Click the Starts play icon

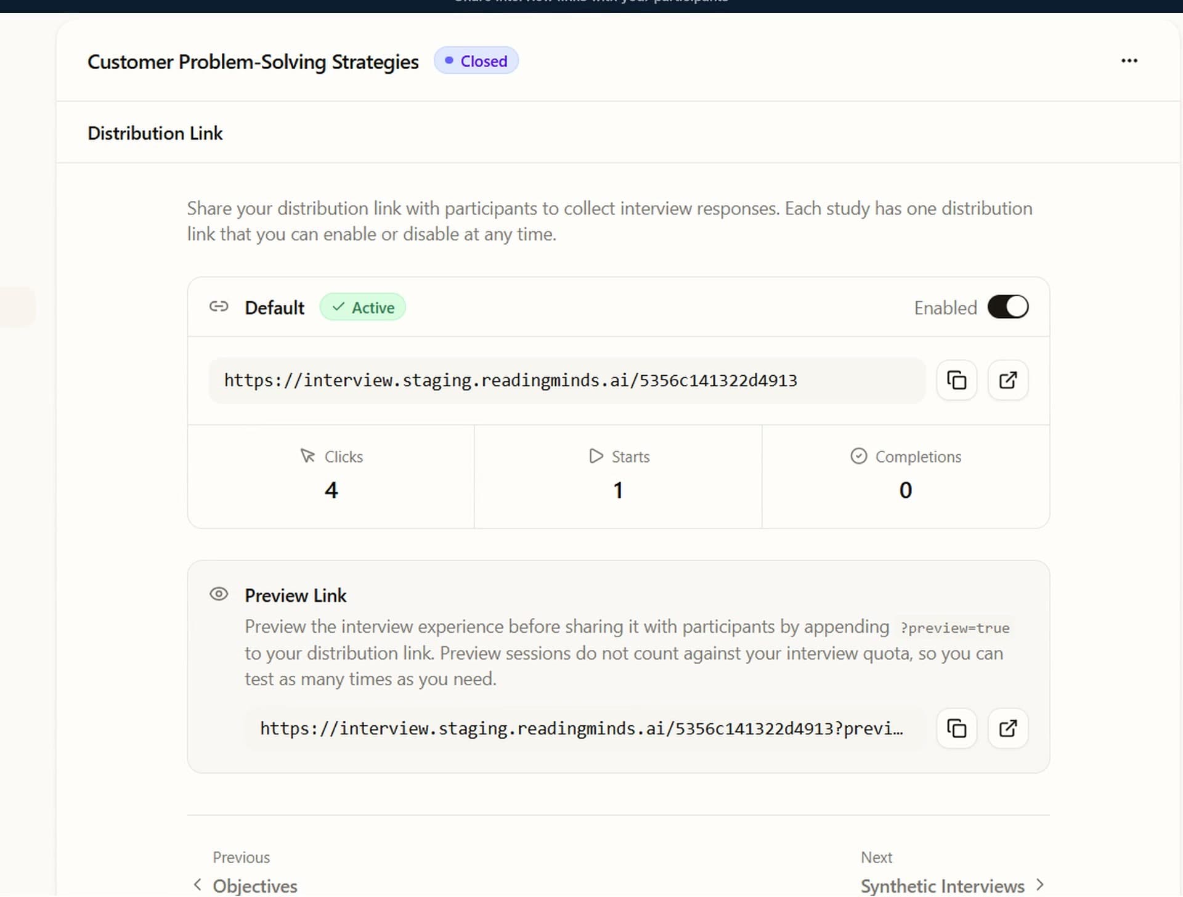pos(596,456)
